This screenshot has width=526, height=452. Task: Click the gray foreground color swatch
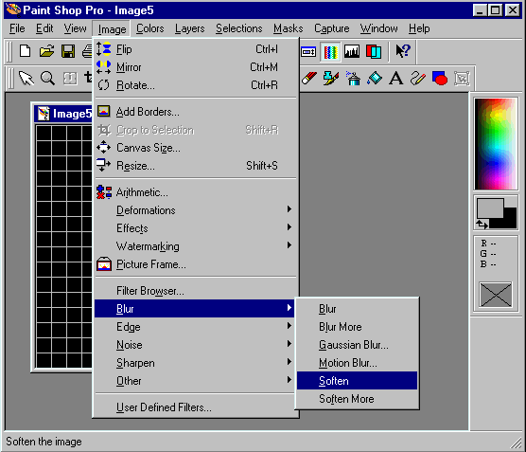[x=490, y=208]
